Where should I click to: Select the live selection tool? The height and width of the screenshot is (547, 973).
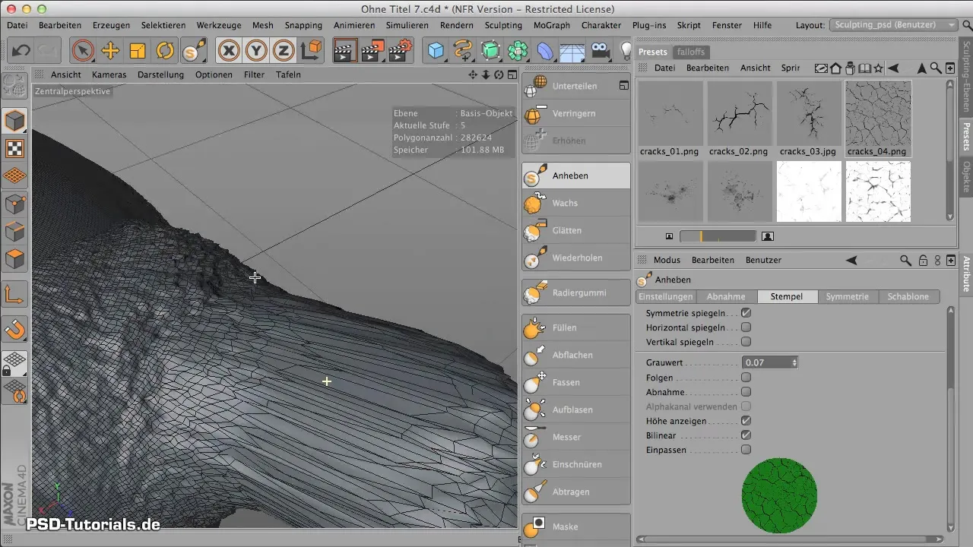[x=83, y=51]
